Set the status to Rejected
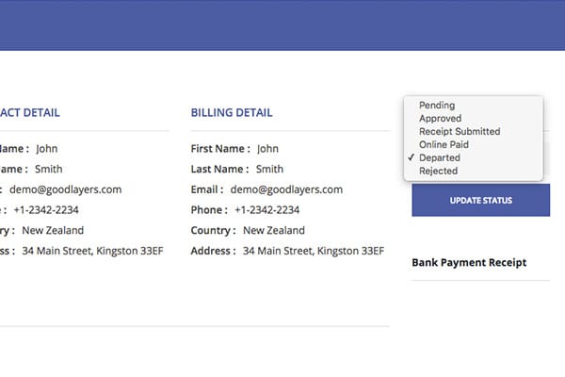 pos(438,172)
